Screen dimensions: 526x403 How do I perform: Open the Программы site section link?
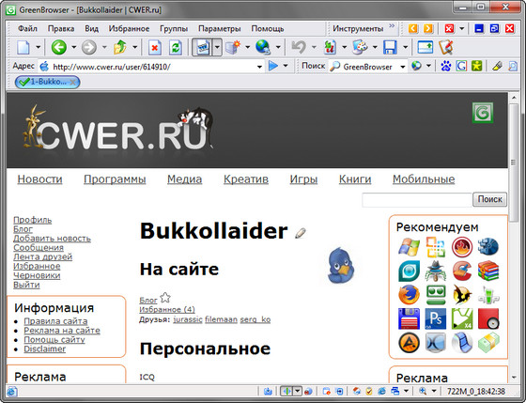[x=115, y=179]
